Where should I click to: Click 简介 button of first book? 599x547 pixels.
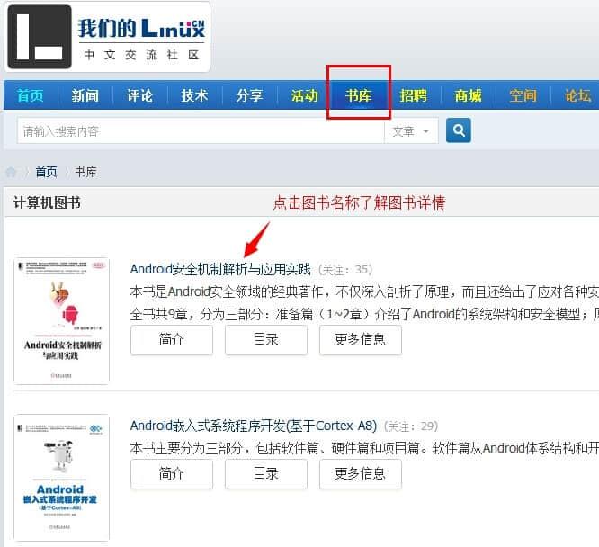pyautogui.click(x=172, y=340)
